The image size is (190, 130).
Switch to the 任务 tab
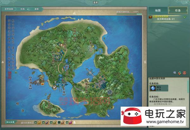[x=178, y=10]
